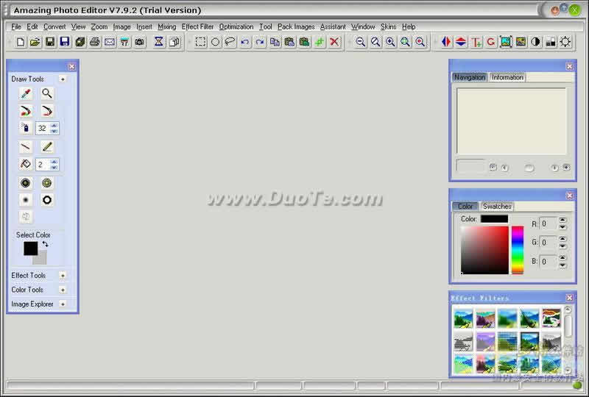Image resolution: width=589 pixels, height=397 pixels.
Task: Select the magnifier tool in Draw Tools
Action: click(x=47, y=93)
